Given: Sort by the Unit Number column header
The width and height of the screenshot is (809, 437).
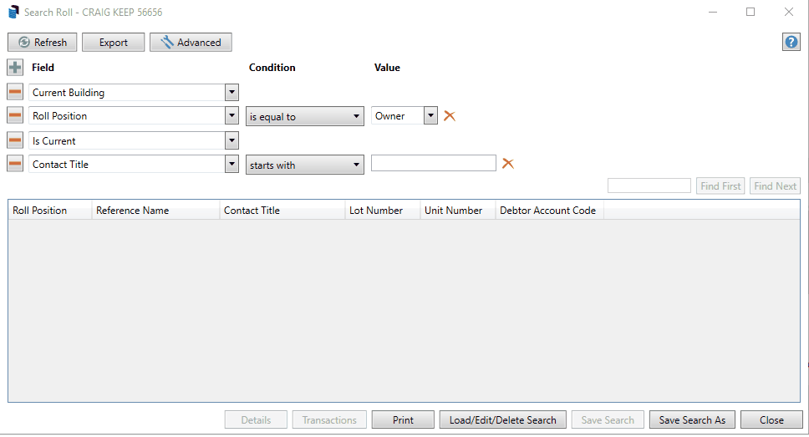Looking at the screenshot, I should (x=458, y=211).
